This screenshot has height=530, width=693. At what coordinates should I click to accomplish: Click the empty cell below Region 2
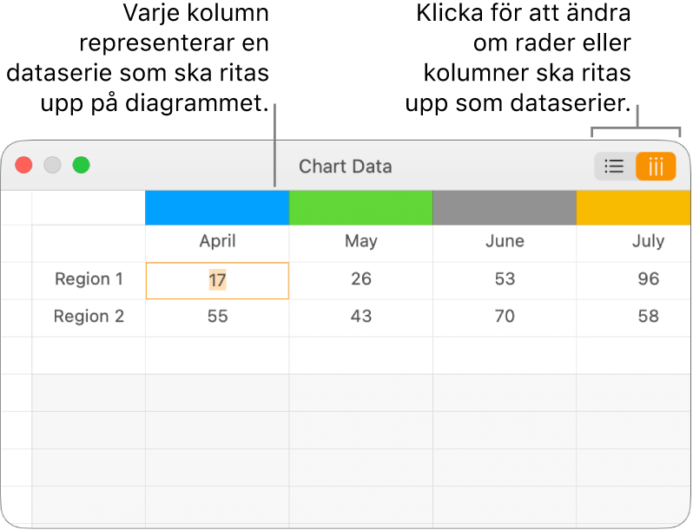click(x=89, y=355)
